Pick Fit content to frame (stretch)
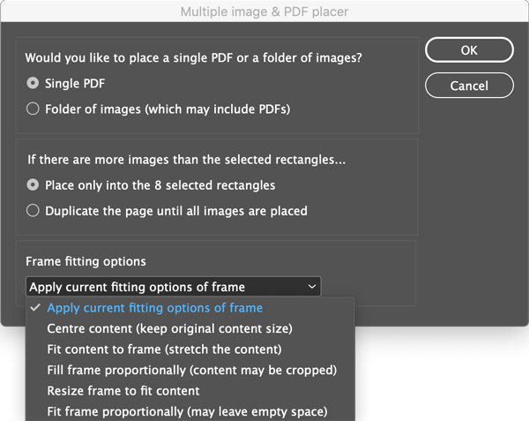The image size is (529, 421). 164,350
